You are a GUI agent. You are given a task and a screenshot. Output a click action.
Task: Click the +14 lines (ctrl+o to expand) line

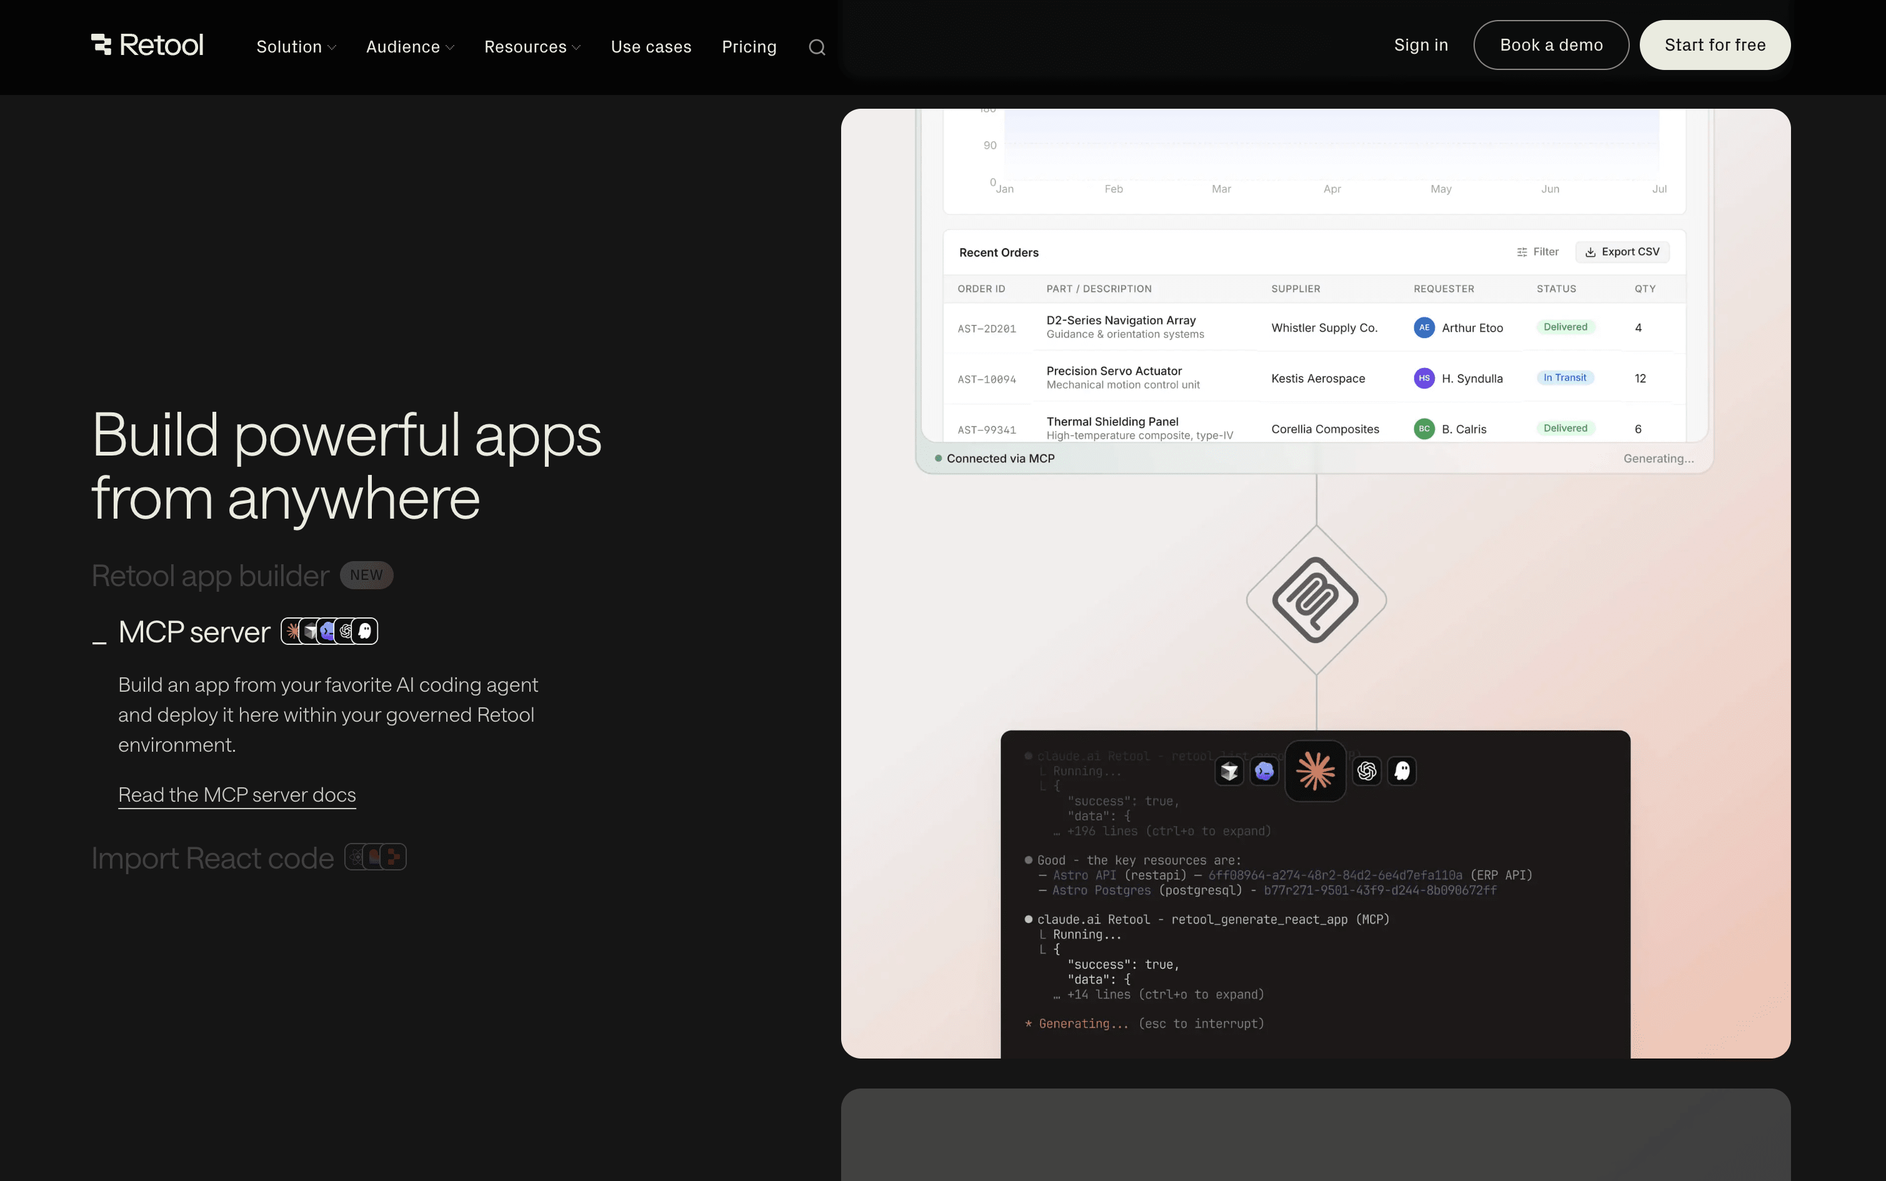point(1158,994)
